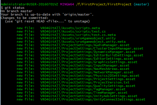Select the AudioManager.asset file line
The image size is (157, 105).
coord(73,45)
